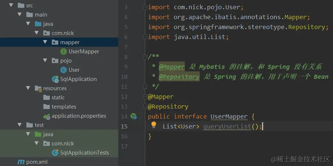Collapse the mapper package arrow
This screenshot has height=166, width=333.
(x=45, y=42)
